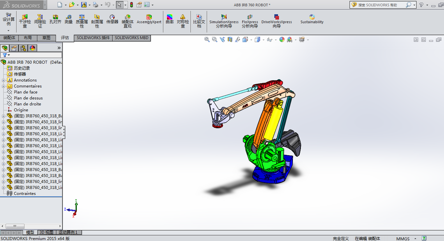
Task: Open the View Orientation dropdown
Action: pos(251,40)
